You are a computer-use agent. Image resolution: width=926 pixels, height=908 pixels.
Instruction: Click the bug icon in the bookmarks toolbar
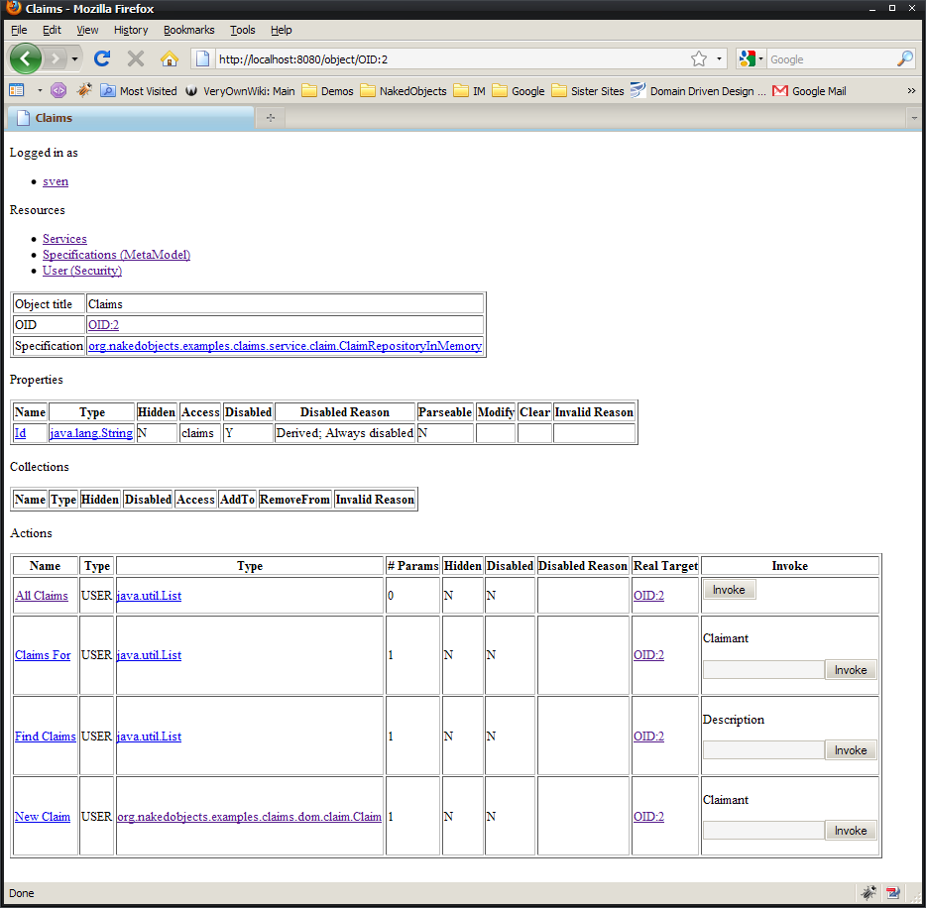[x=84, y=90]
